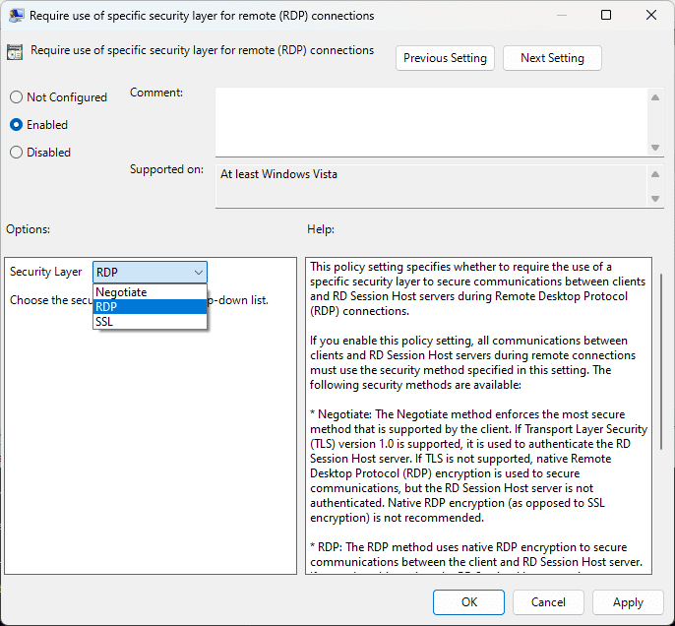
Task: Click the Comment box scroll up arrow
Action: (655, 96)
